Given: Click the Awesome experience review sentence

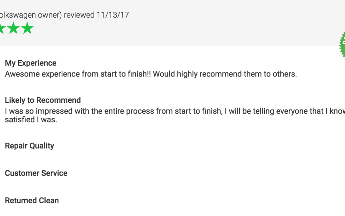Looking at the screenshot, I should [x=78, y=74].
